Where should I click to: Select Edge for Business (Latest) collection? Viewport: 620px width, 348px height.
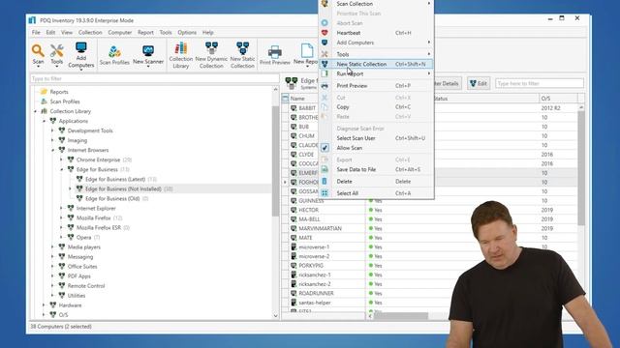pyautogui.click(x=115, y=179)
